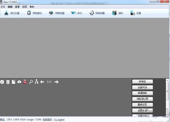Click the 存取媒体 toolbar icon
170x122 pixels.
(29, 13)
